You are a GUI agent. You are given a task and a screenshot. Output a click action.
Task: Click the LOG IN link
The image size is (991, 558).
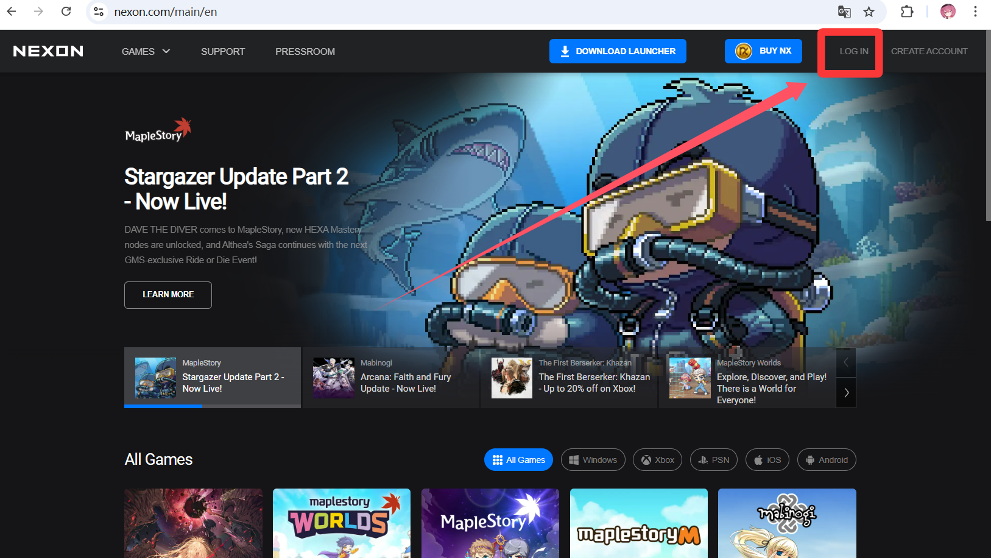tap(853, 52)
